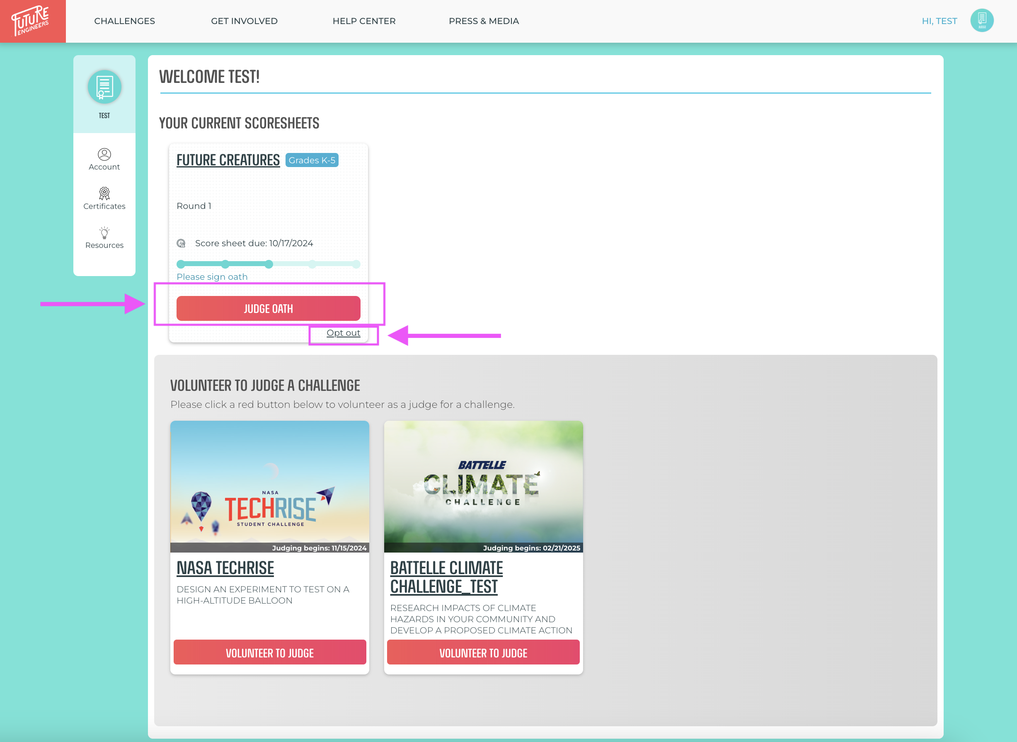The height and width of the screenshot is (742, 1017).
Task: Click the scoresheet progress bar
Action: pos(269,264)
